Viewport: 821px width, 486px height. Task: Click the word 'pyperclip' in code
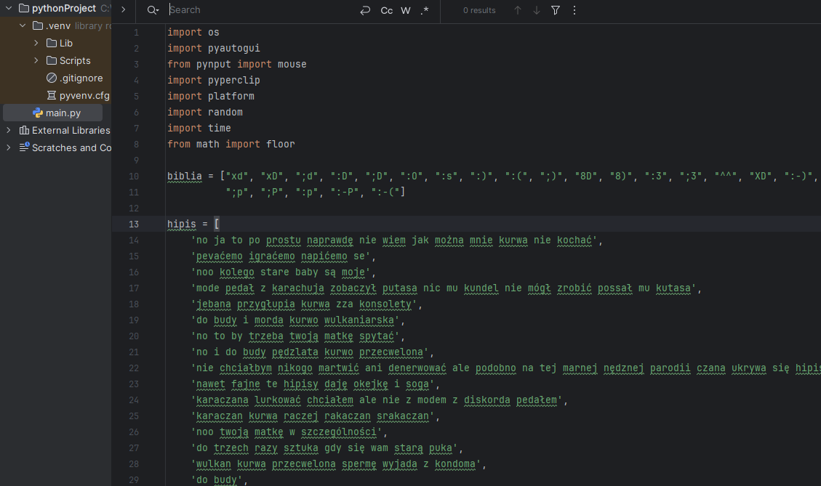233,80
